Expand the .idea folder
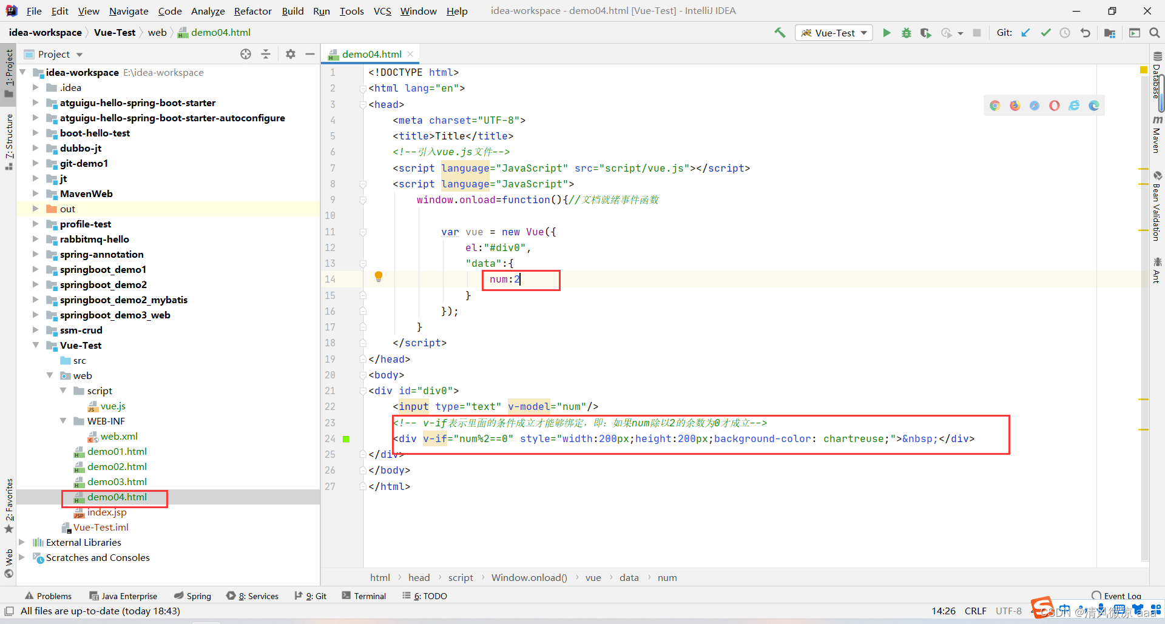The width and height of the screenshot is (1165, 624). 36,87
